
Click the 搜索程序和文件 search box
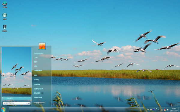click(x=16, y=103)
